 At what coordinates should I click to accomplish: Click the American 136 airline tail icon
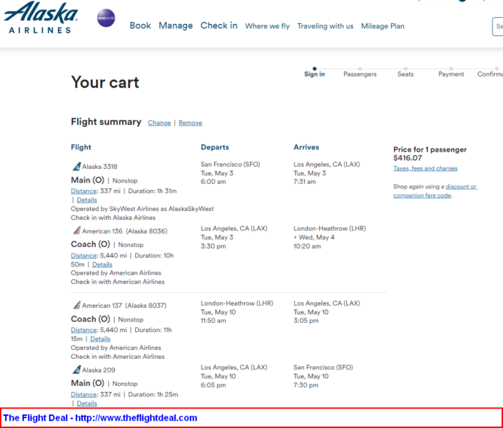coord(77,231)
